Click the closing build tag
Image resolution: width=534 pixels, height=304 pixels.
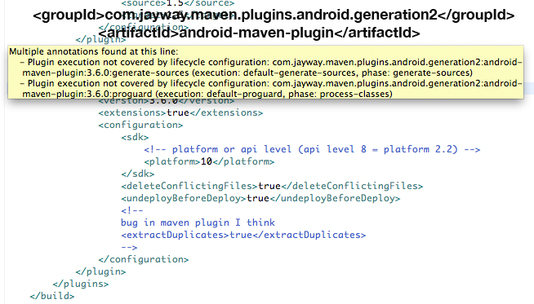coord(52,296)
